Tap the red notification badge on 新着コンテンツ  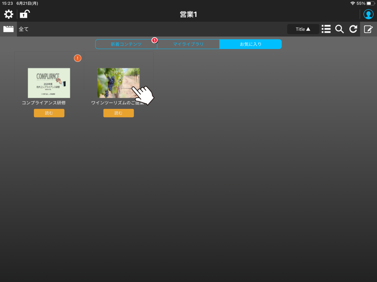tap(154, 40)
